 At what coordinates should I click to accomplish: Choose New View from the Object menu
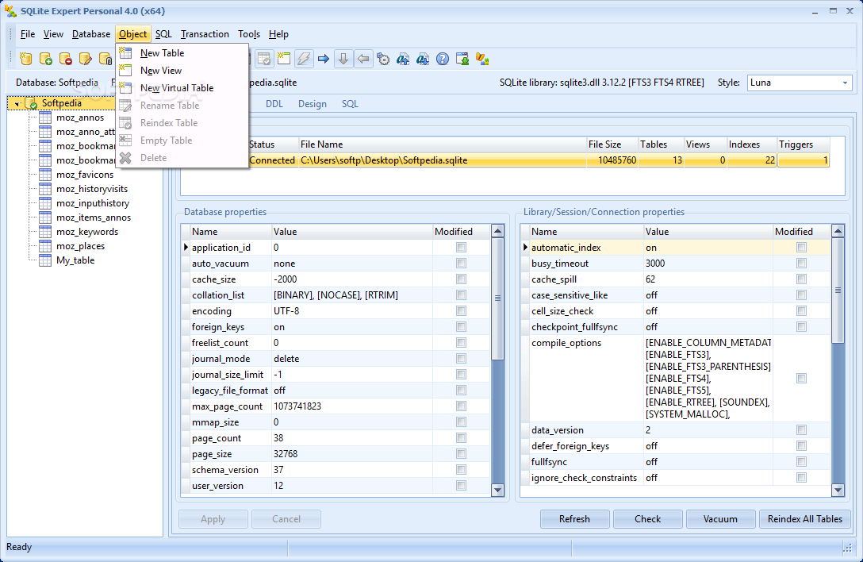click(182, 71)
